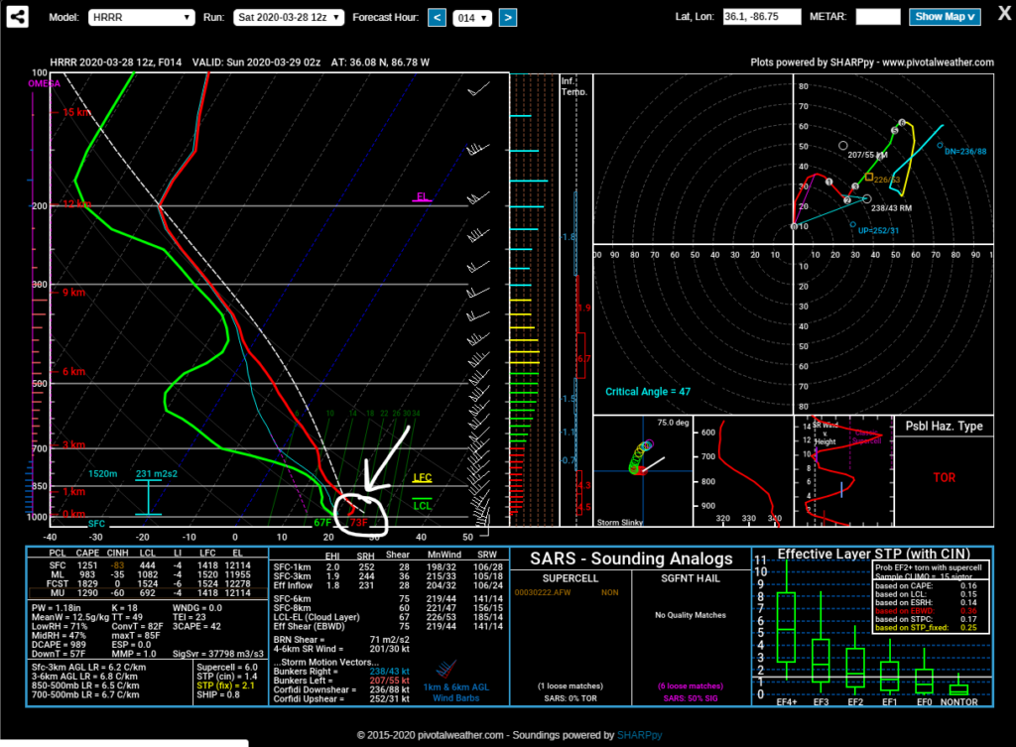This screenshot has width=1016, height=747.
Task: Click the yellow 'STP (fix) = 2.1' value
Action: coord(225,685)
